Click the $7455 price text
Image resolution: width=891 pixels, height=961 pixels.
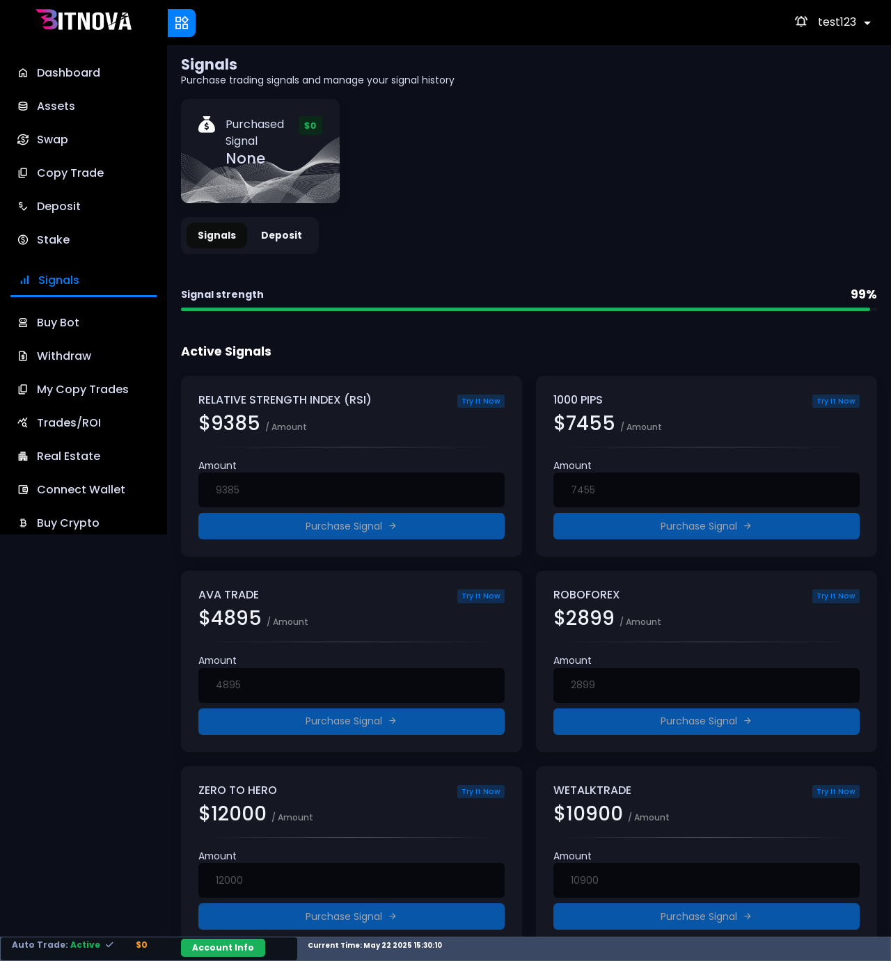[584, 423]
